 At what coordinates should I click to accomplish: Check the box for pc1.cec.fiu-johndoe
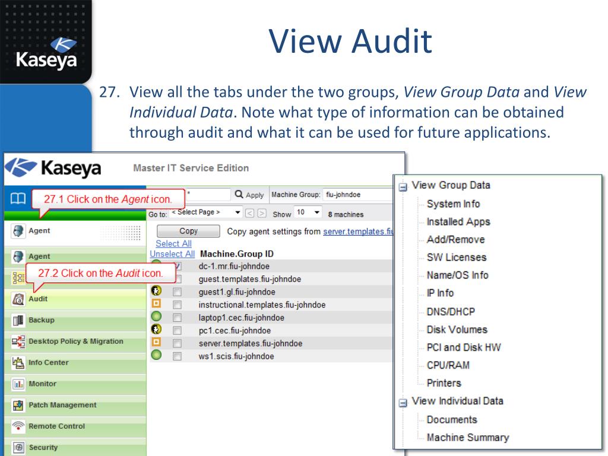[177, 331]
